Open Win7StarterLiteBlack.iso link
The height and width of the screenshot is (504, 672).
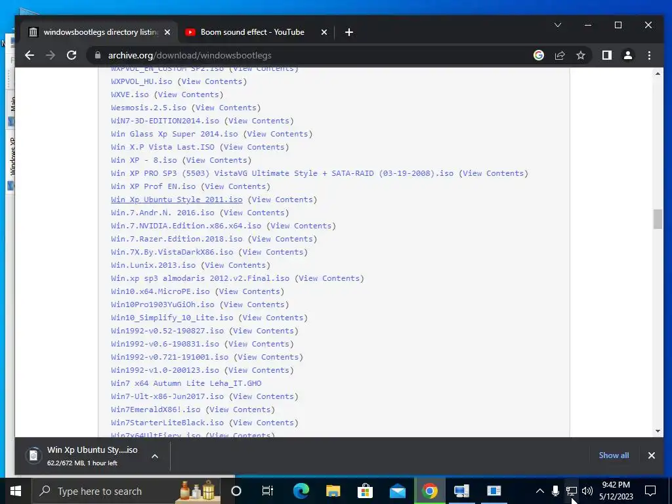167,423
